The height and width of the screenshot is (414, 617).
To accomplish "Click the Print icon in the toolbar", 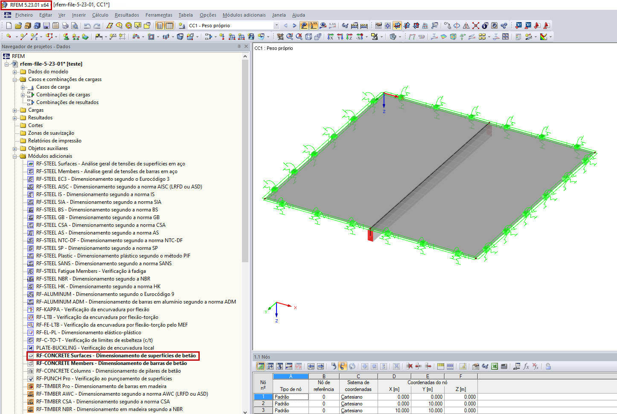I will click(64, 25).
